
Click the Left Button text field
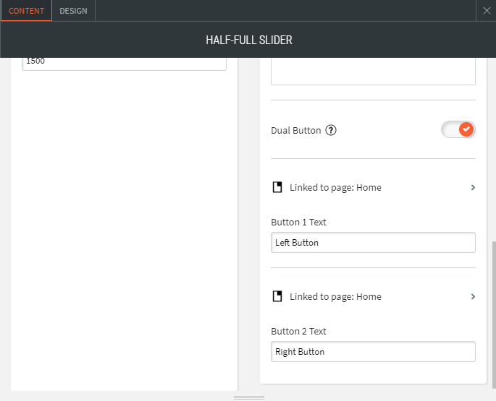click(x=373, y=243)
